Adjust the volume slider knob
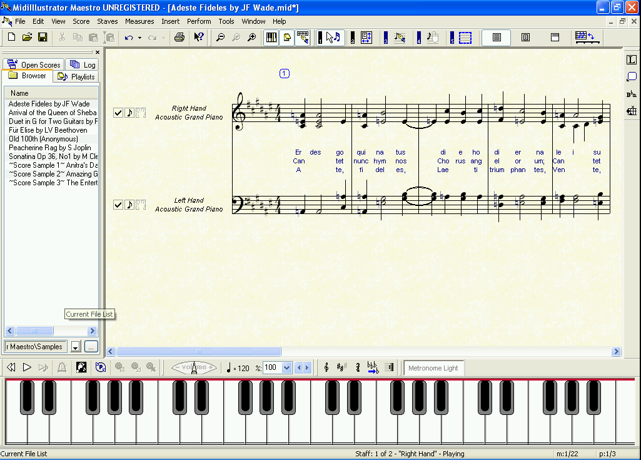Screen dimensions: 641x460 [194, 367]
